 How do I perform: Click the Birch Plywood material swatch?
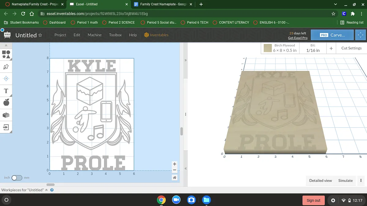pos(268,48)
